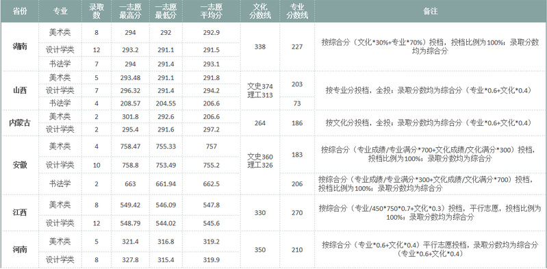Screen dimensions: 547x269
Task: Click the 文化分数线 header
Action: pos(260,11)
